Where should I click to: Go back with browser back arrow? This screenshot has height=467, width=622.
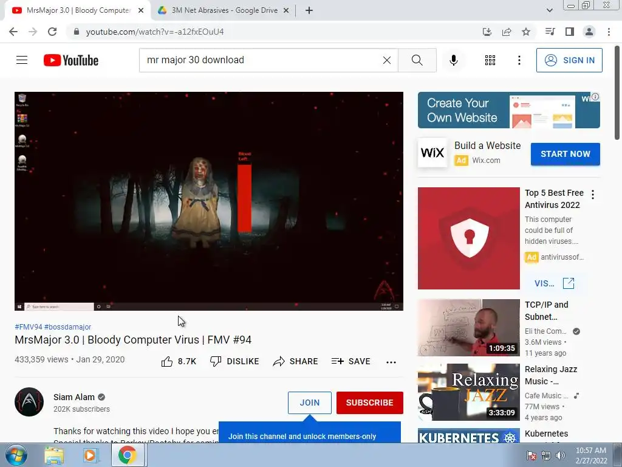[x=13, y=32]
